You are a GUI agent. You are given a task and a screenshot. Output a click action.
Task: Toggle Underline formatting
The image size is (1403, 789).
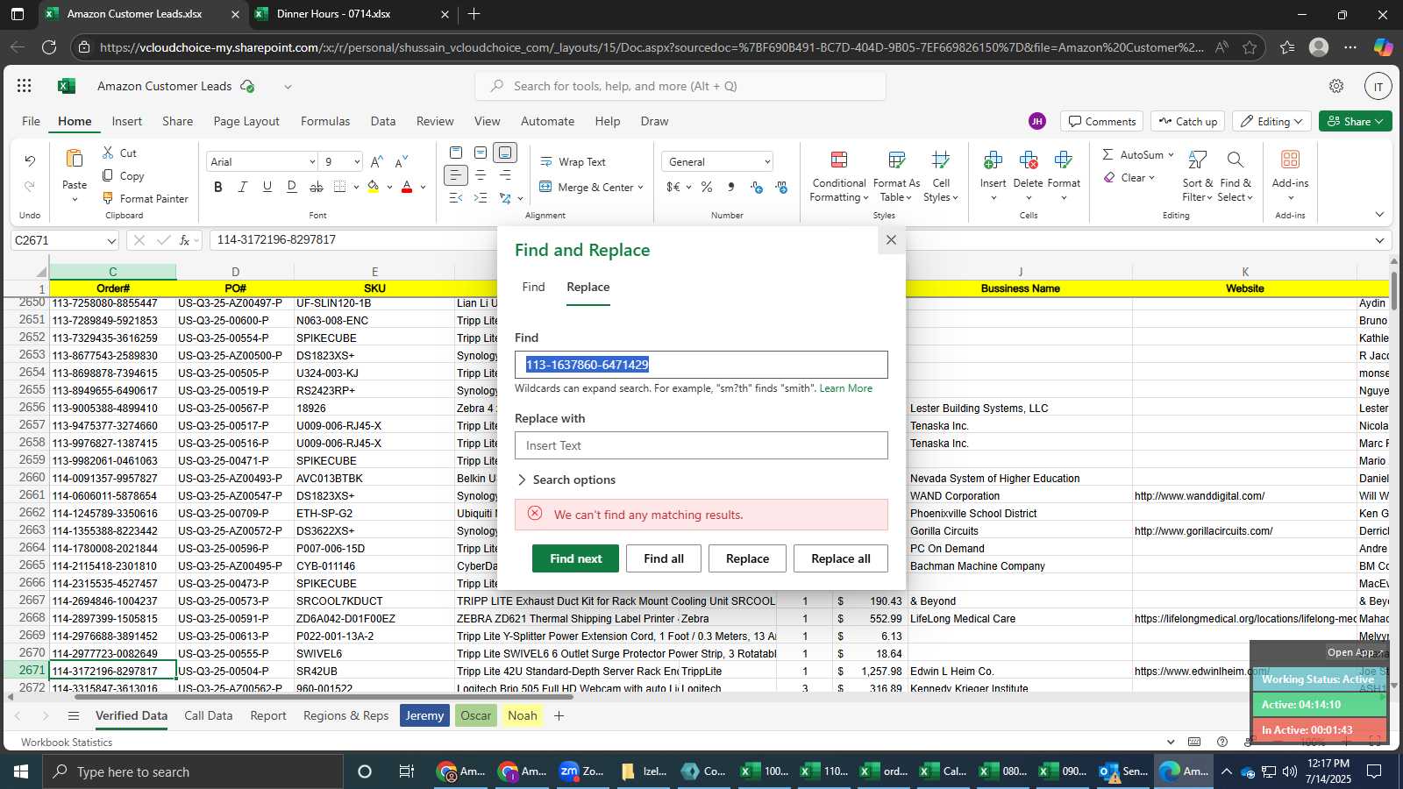(267, 187)
